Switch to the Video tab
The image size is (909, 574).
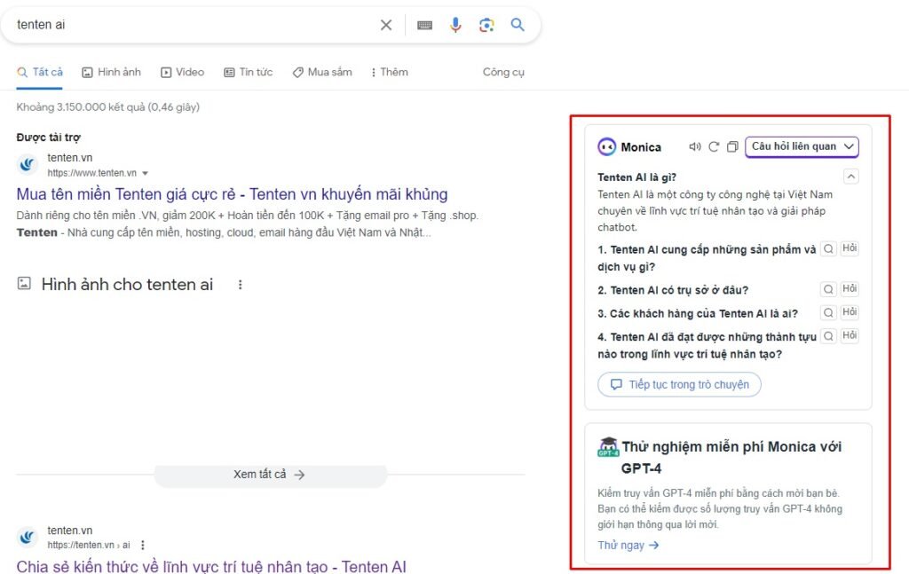point(183,73)
